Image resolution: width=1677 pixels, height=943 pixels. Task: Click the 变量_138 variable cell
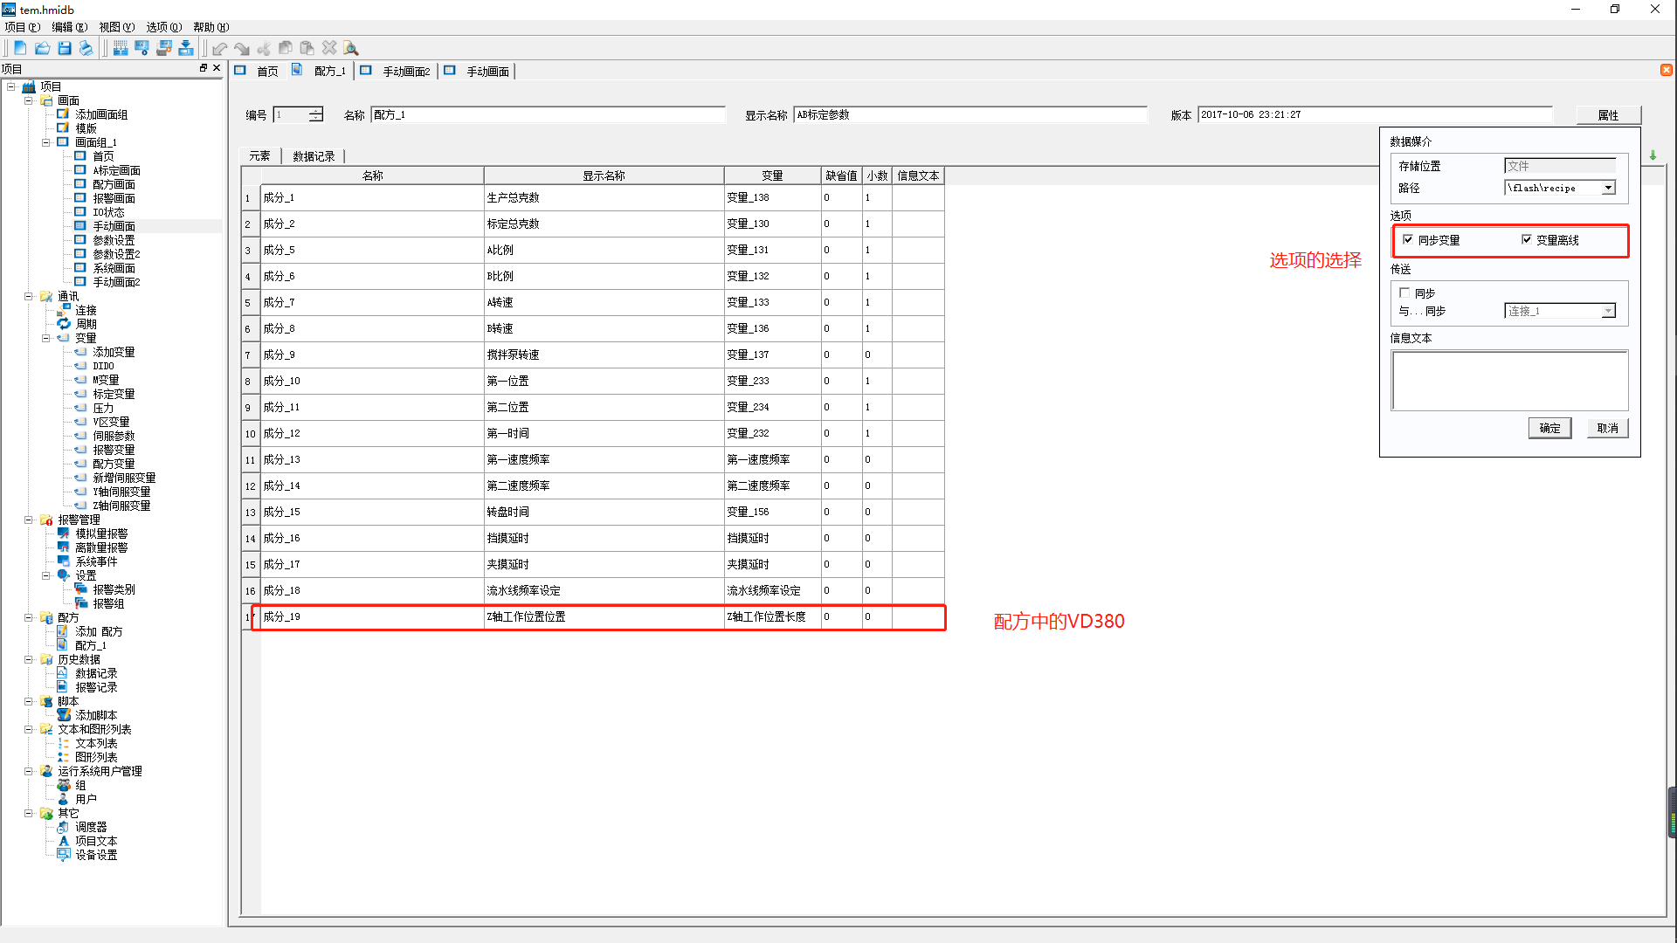pyautogui.click(x=772, y=197)
